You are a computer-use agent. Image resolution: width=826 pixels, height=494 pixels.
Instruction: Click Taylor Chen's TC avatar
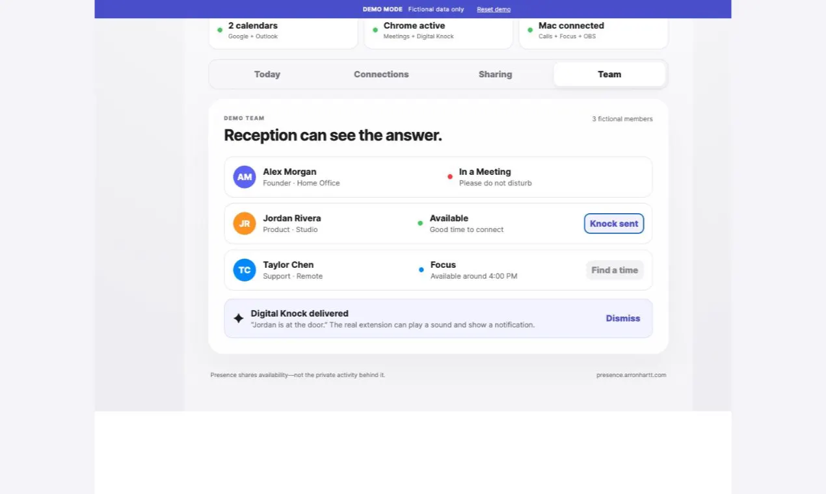[x=245, y=270]
